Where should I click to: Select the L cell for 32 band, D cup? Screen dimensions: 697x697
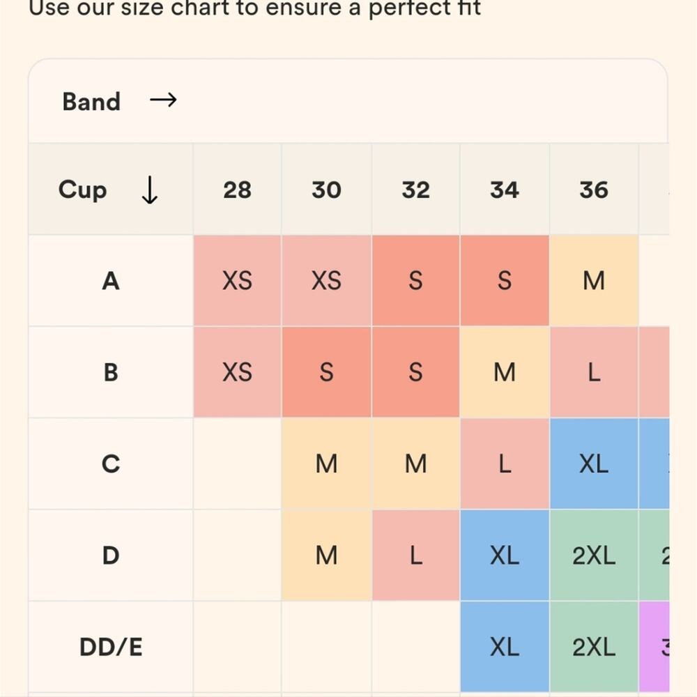415,556
